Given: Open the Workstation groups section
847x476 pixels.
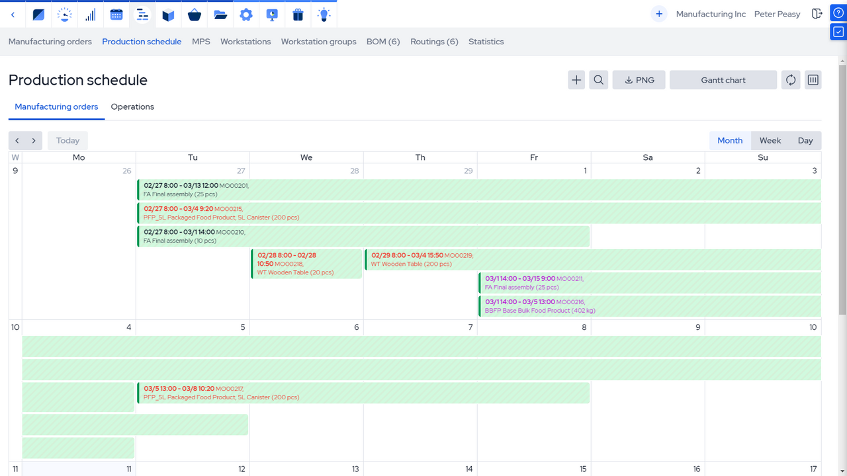Looking at the screenshot, I should [318, 42].
